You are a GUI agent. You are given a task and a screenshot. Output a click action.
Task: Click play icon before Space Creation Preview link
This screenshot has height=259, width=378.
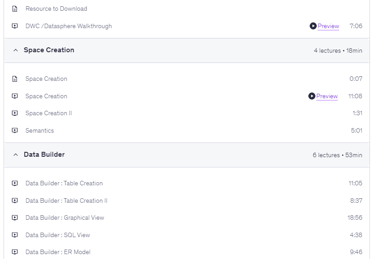pos(311,96)
